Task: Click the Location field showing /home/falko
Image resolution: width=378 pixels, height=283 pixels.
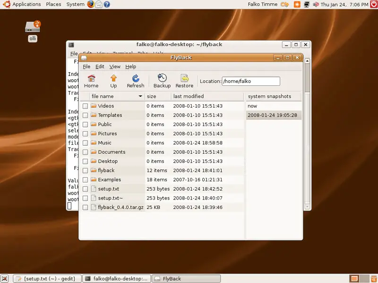Action: 251,81
